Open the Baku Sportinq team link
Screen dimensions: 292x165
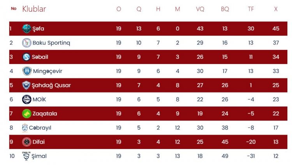click(x=51, y=43)
